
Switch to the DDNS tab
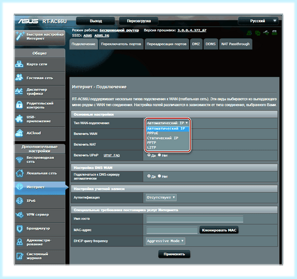(211, 44)
